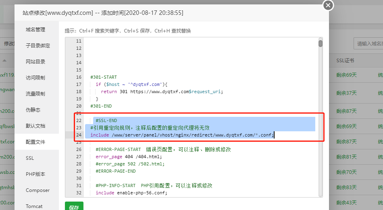Image resolution: width=383 pixels, height=210 pixels.
Task: Click 剩余83天 SSL status in background table
Action: click(346, 188)
